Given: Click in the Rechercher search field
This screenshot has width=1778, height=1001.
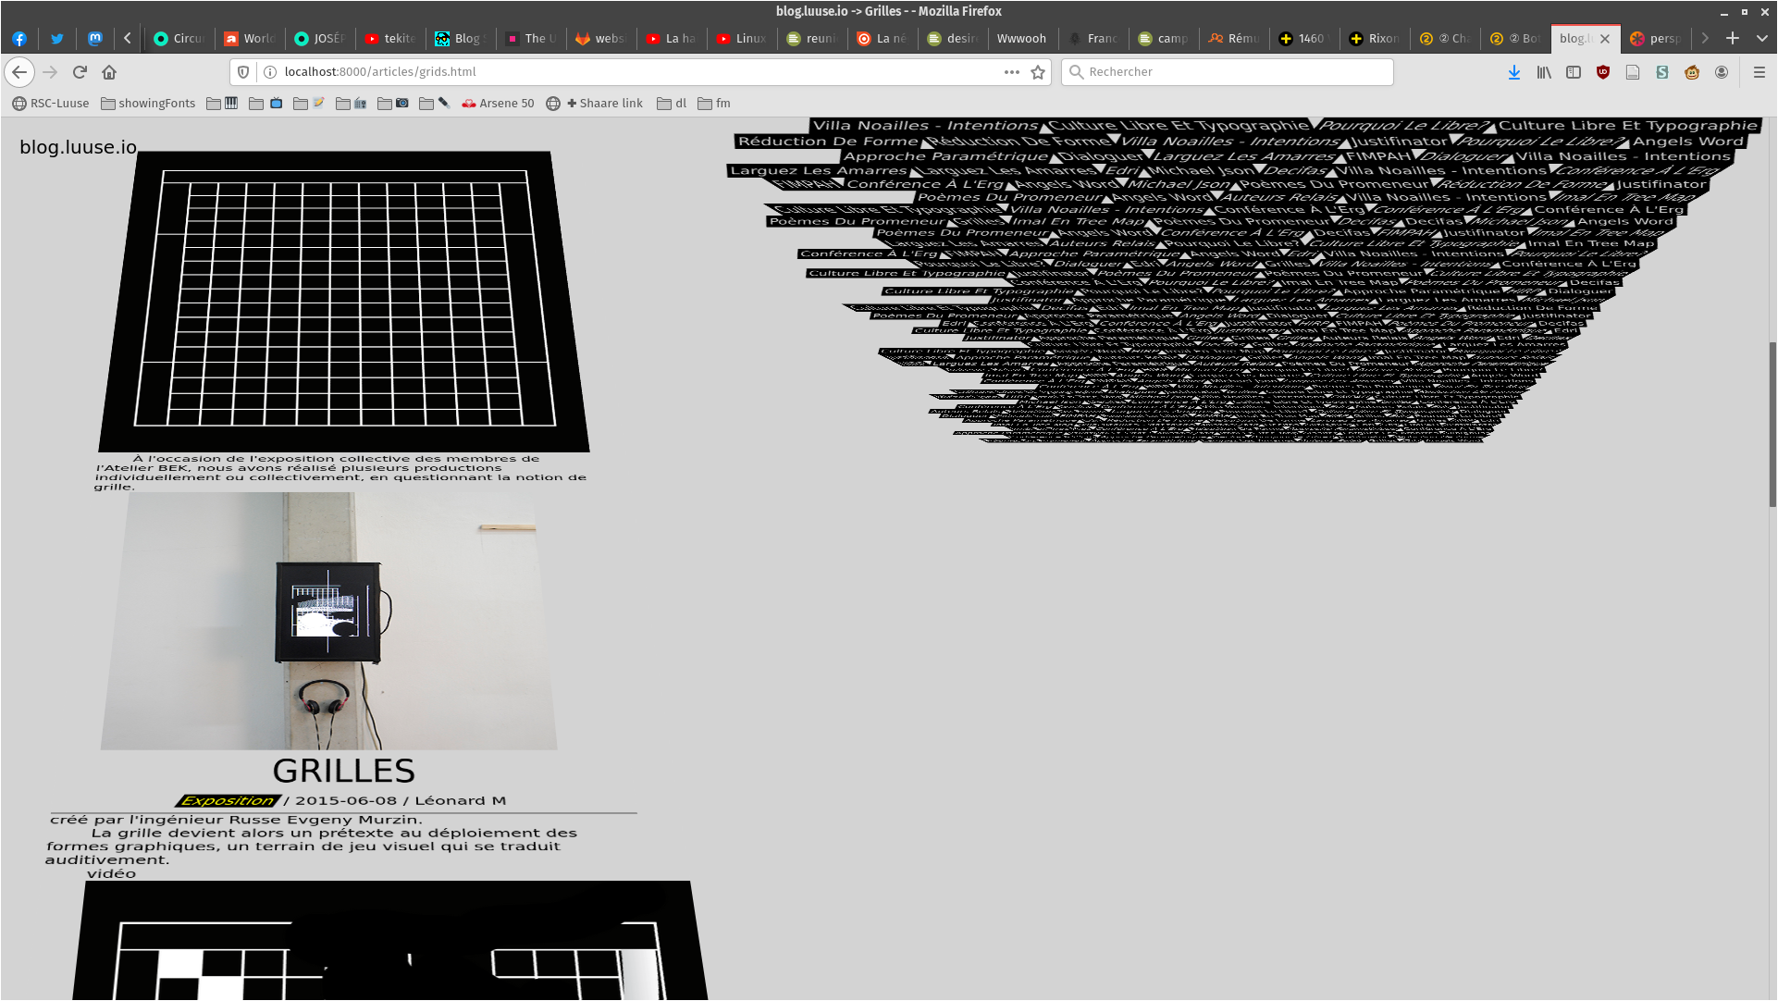Looking at the screenshot, I should 1227,72.
